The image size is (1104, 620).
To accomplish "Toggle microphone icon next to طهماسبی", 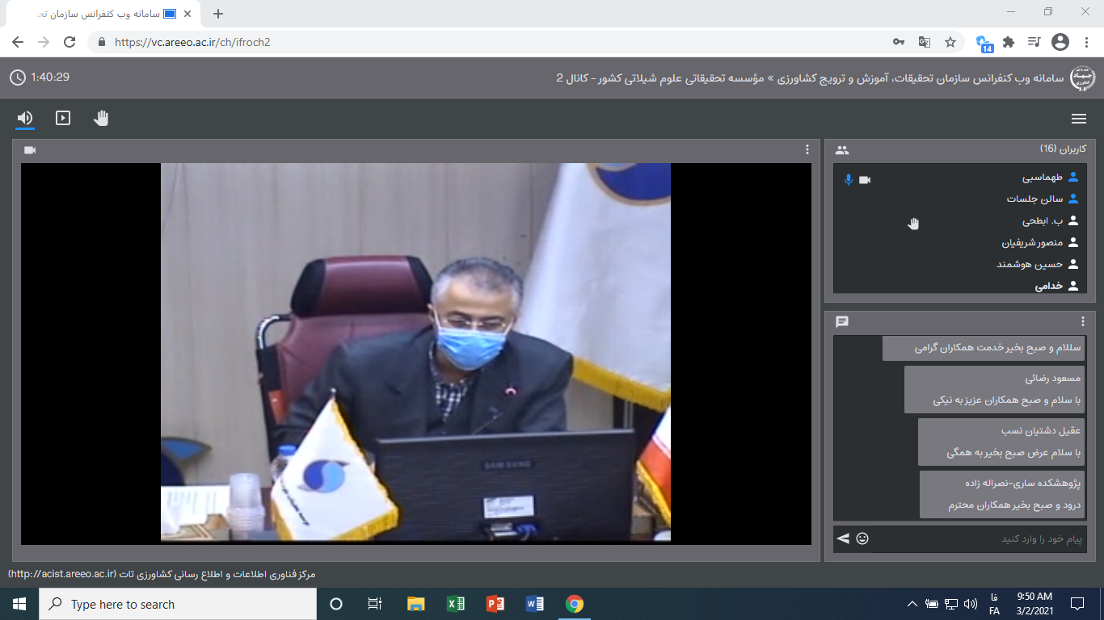I will coord(848,179).
